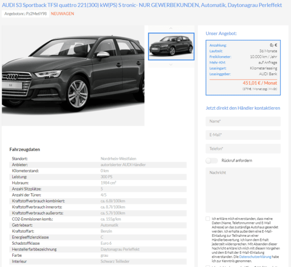
Task: Click the Fahrzeugdaten heading
Action: [x=25, y=150]
